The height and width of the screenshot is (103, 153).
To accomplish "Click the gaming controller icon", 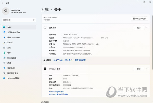I will [x=4, y=63].
